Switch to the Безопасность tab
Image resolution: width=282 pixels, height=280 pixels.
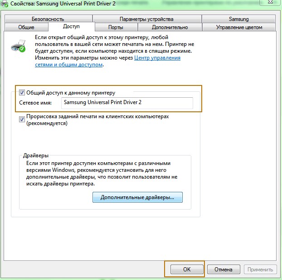(48, 19)
